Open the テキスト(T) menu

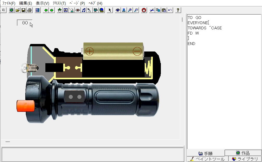pyautogui.click(x=59, y=3)
